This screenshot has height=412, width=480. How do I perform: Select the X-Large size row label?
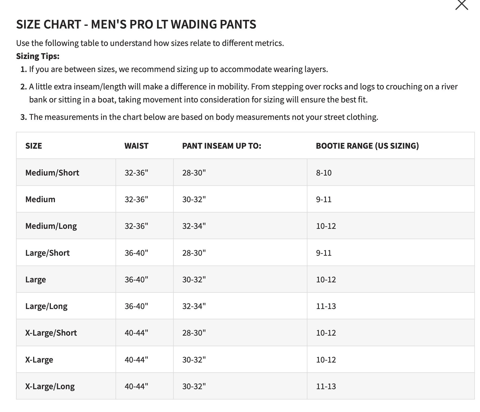[39, 360]
